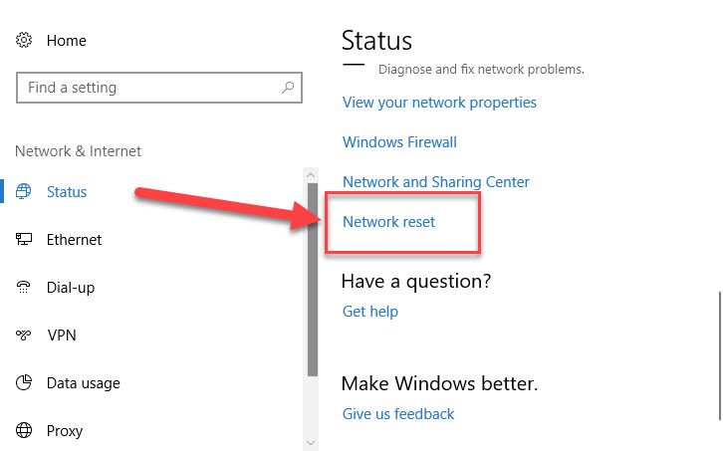The width and height of the screenshot is (723, 451).
Task: Click the VPN icon in sidebar
Action: 24,335
